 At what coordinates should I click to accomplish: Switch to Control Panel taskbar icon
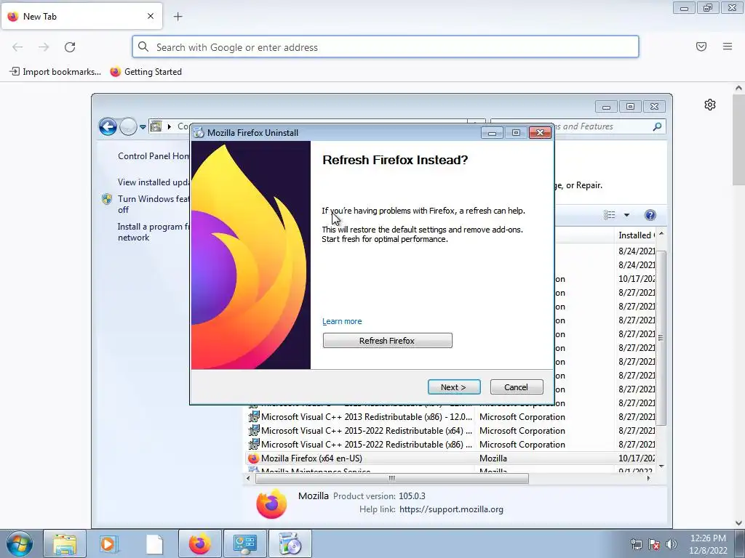click(x=245, y=543)
